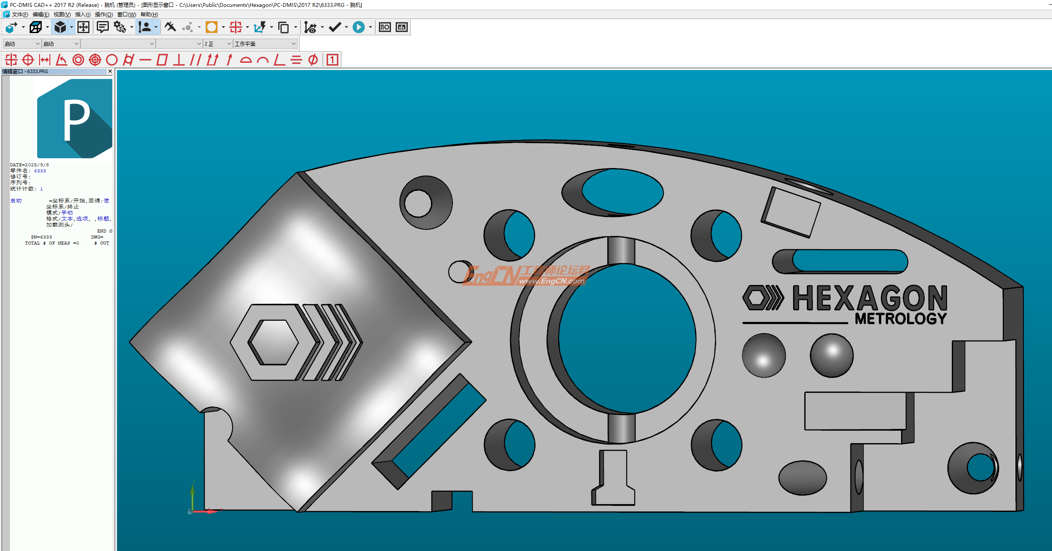Open the probe utilities caliper icon
The image size is (1052, 551).
[170, 28]
